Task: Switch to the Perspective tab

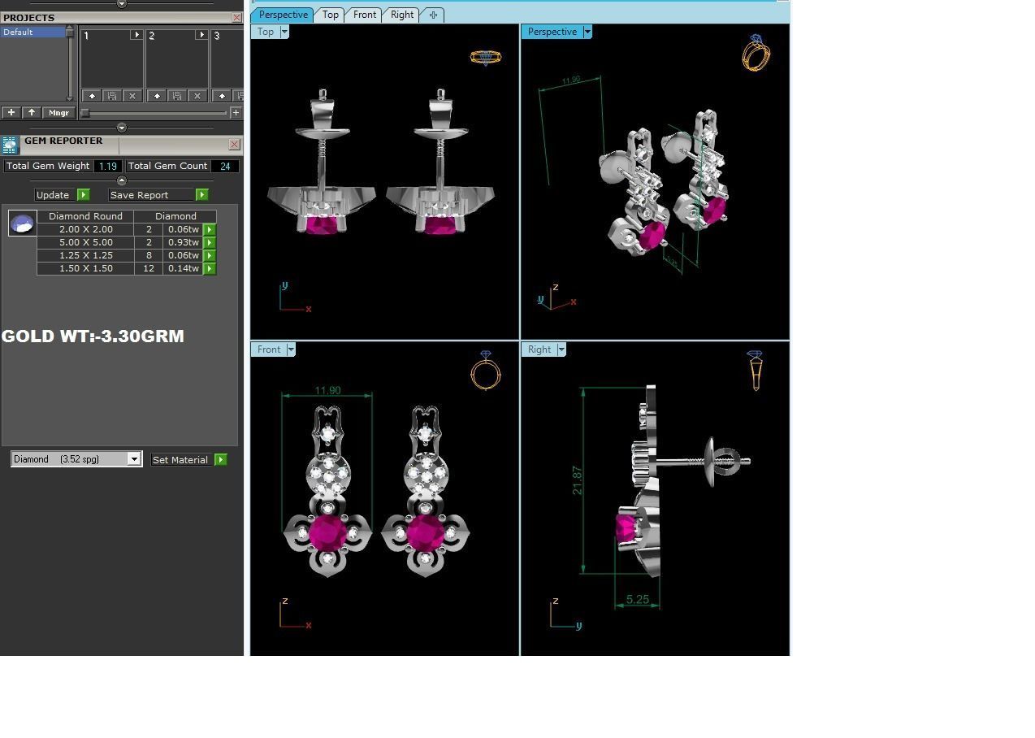Action: 283,15
